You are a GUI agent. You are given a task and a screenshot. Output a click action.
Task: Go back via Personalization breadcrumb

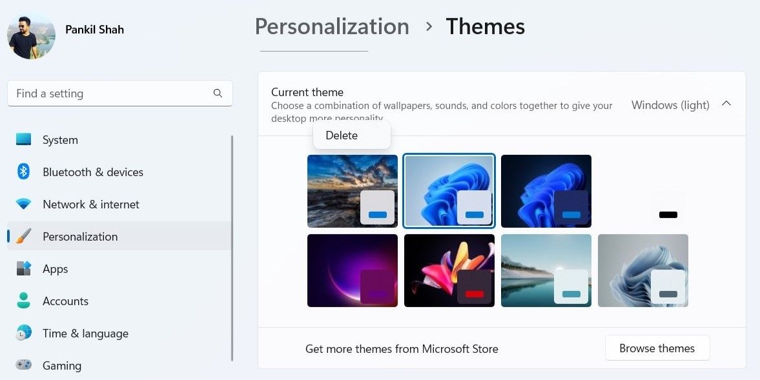[332, 26]
